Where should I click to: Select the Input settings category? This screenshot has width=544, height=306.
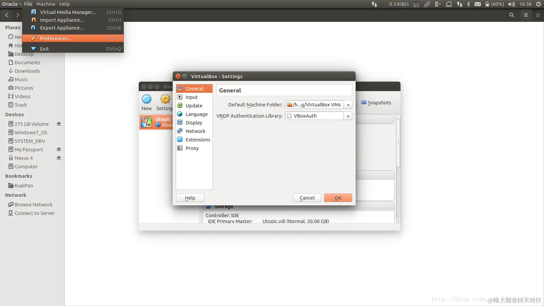pos(194,97)
